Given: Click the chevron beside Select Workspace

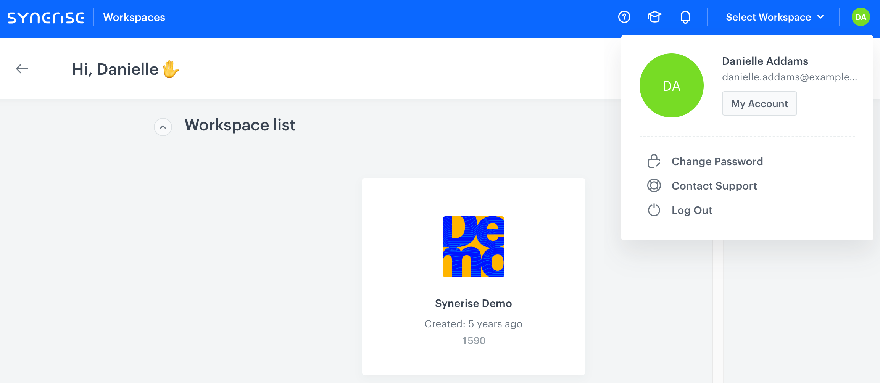Looking at the screenshot, I should 820,17.
